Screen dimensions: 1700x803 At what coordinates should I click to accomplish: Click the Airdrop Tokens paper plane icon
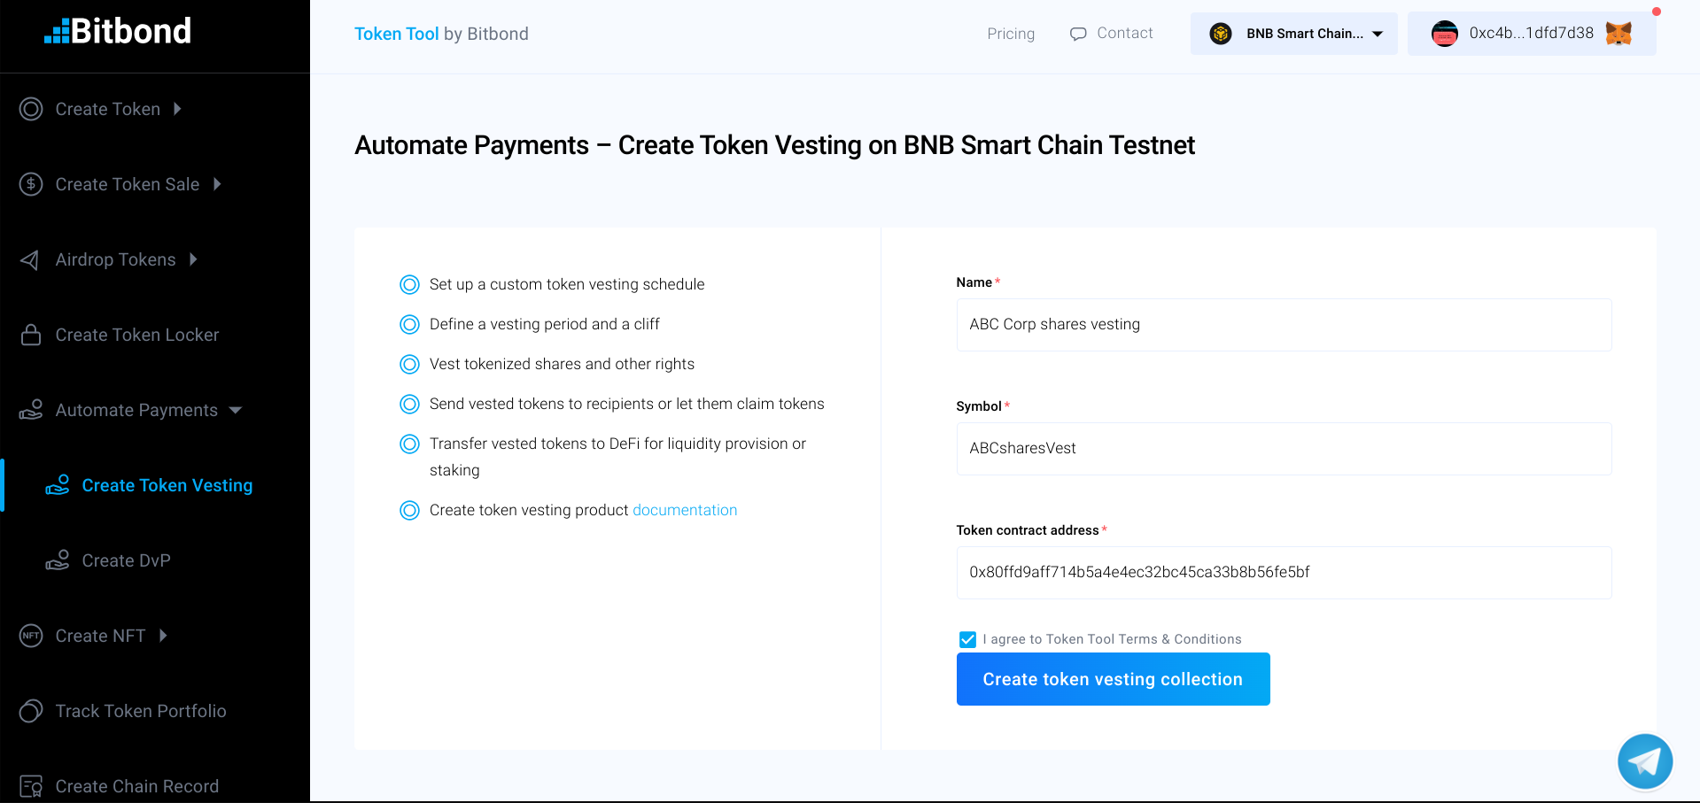tap(30, 259)
